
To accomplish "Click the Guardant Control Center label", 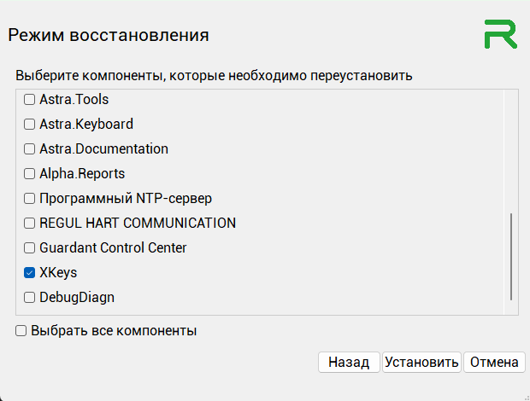I will [x=113, y=248].
